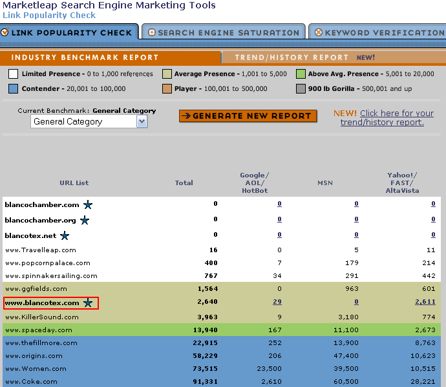Click the blancotex.net URL text
The image size is (446, 387).
pos(30,235)
